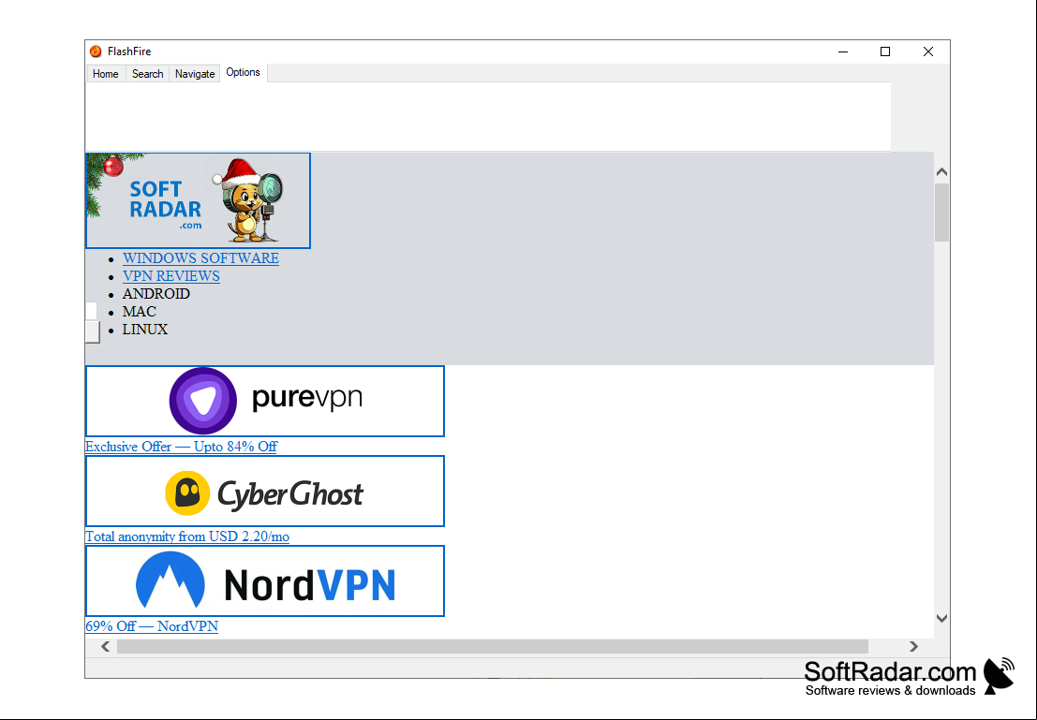
Task: Click the small white input box beside MAC
Action: coord(91,311)
